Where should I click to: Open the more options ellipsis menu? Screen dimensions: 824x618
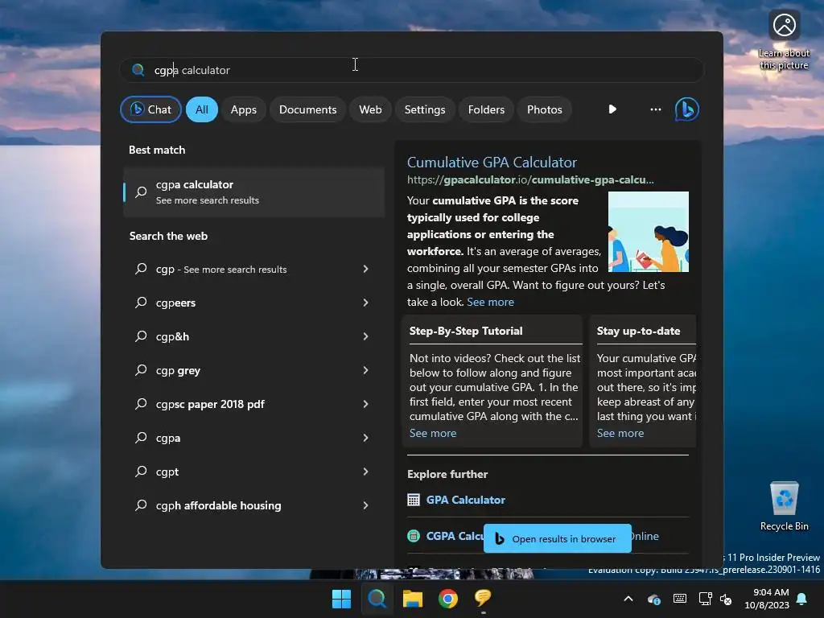[655, 109]
